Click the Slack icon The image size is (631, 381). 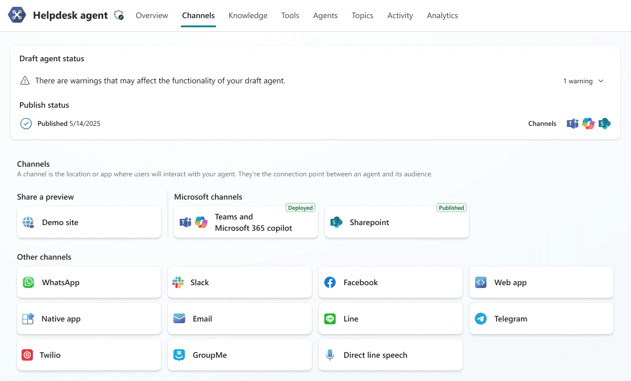(178, 282)
